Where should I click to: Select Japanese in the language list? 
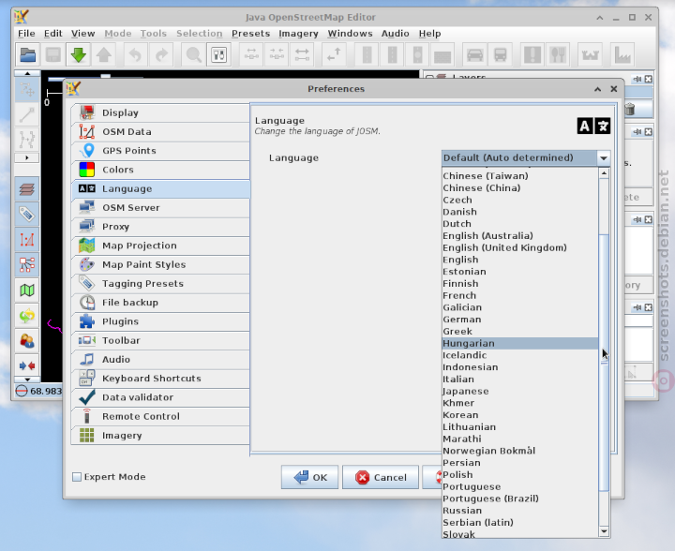tap(520, 391)
